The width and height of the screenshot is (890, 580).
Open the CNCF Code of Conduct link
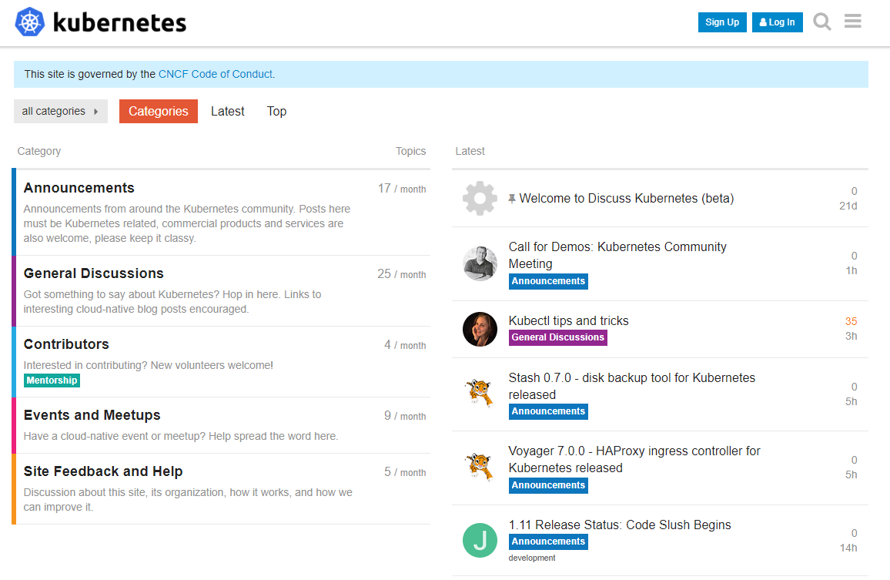216,74
